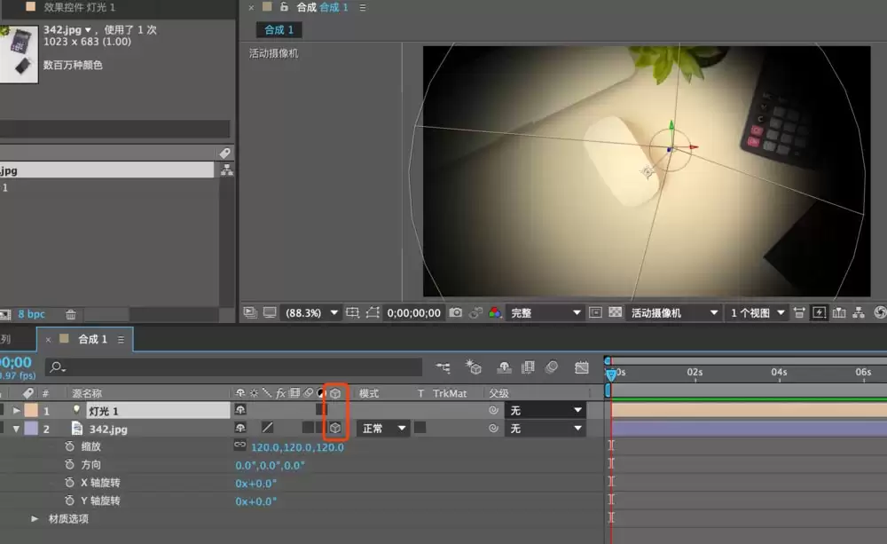Click the snapshot camera icon in viewer
This screenshot has height=544, width=887.
click(455, 312)
